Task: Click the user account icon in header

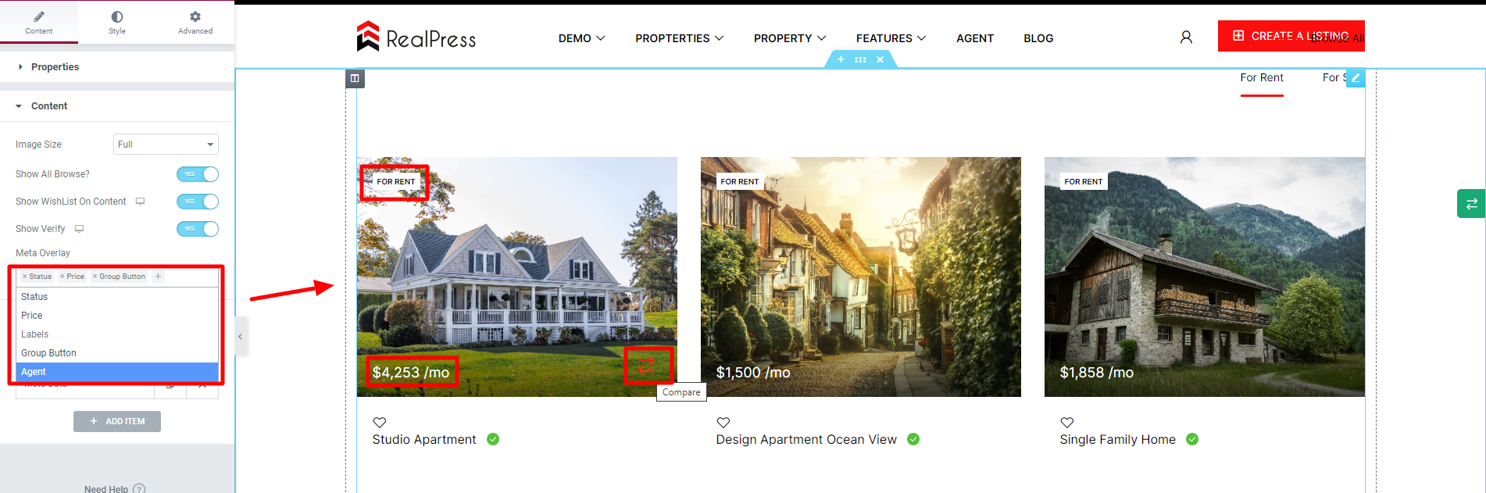Action: click(1186, 37)
